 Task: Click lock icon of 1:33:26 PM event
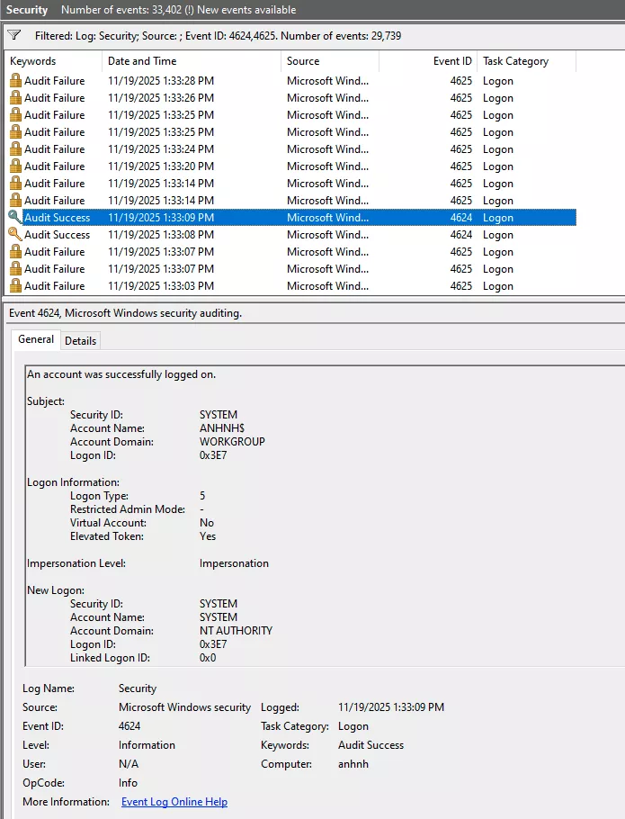pos(15,98)
